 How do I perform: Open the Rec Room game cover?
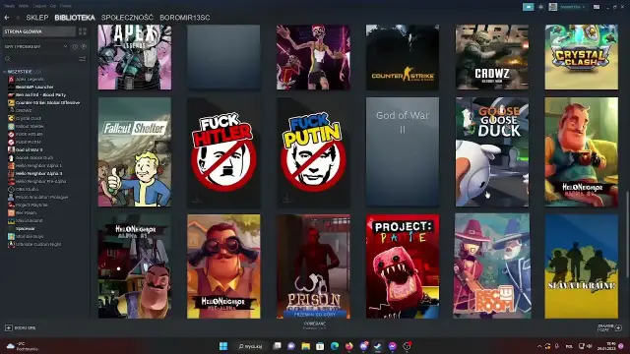[492, 266]
